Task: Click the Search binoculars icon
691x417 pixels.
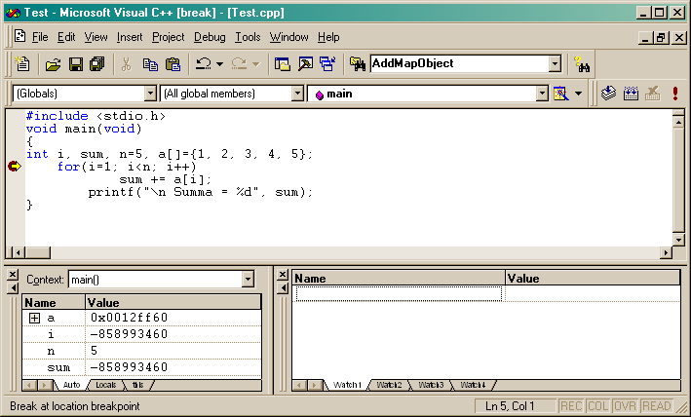Action: pyautogui.click(x=582, y=64)
